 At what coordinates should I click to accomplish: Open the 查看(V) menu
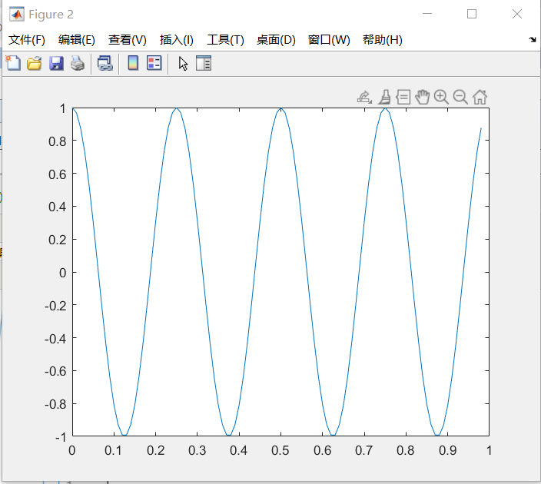(x=128, y=40)
